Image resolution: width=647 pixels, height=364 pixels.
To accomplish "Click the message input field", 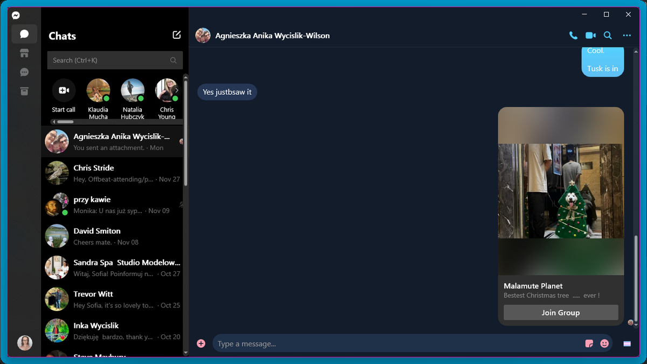I will coord(377,343).
